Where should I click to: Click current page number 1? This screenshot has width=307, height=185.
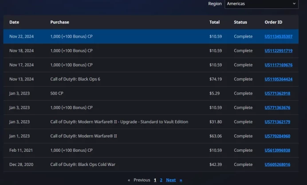tap(155, 180)
